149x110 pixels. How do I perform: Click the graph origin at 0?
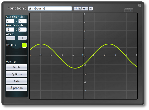[84, 56]
